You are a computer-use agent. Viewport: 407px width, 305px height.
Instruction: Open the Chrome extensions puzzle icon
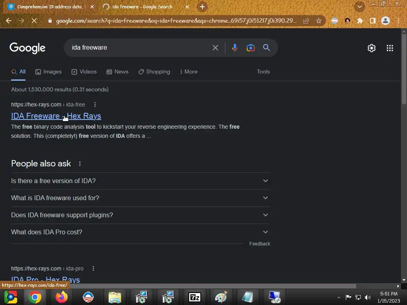[360, 21]
